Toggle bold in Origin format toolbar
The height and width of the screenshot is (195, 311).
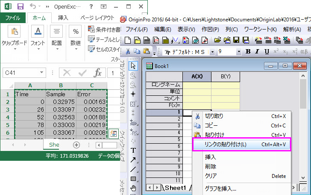[x=248, y=52]
